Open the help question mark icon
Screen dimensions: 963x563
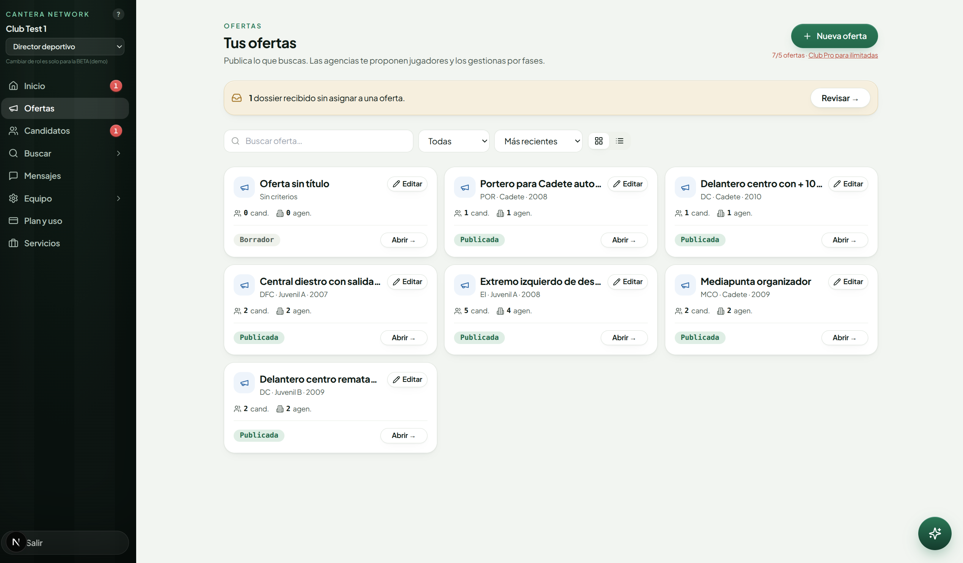pyautogui.click(x=118, y=14)
